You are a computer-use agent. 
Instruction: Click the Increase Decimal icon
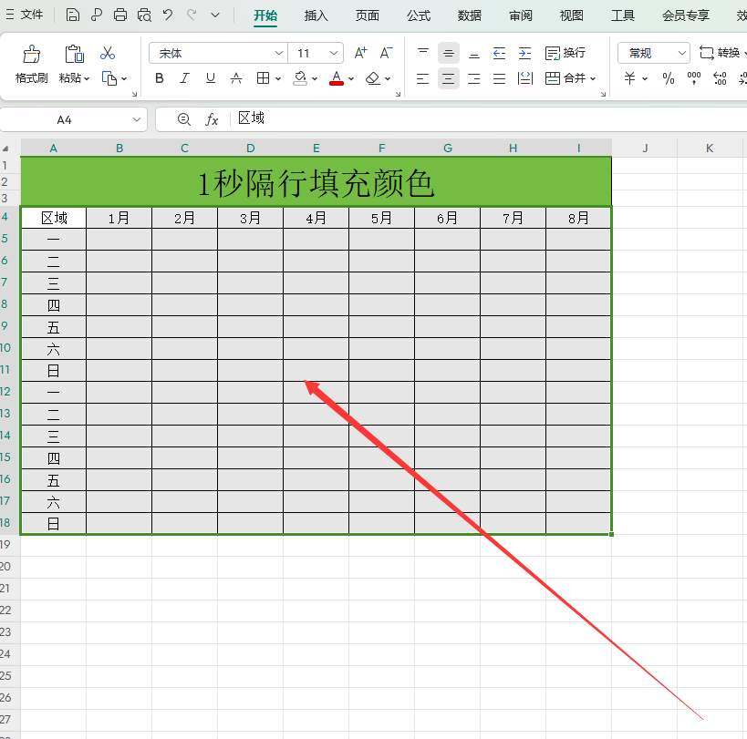(x=720, y=78)
